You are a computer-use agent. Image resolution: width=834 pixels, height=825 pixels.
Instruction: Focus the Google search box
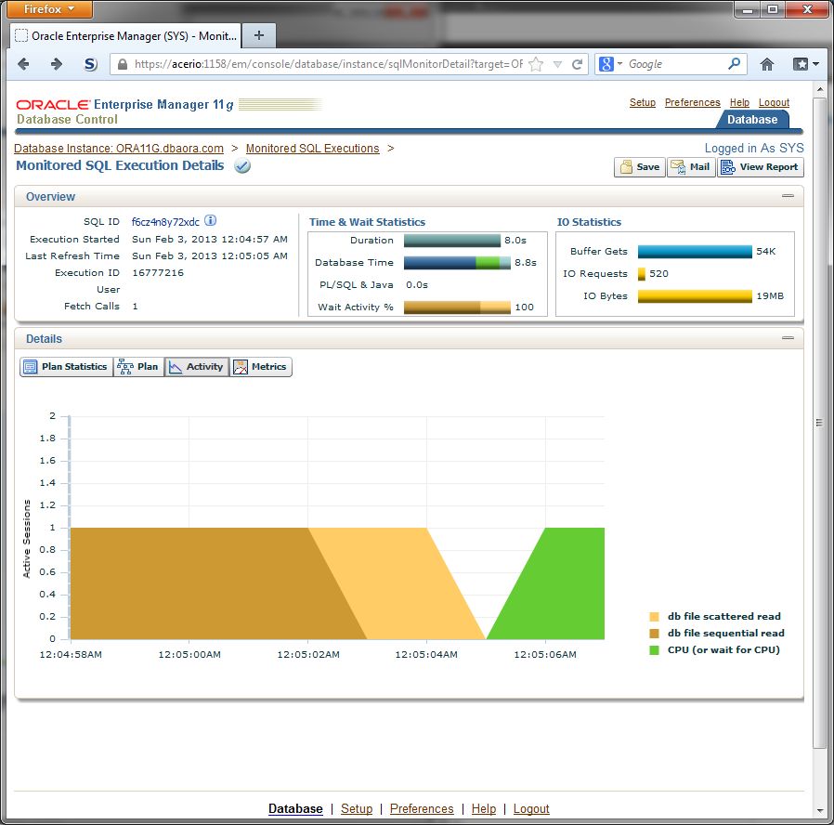click(x=675, y=64)
